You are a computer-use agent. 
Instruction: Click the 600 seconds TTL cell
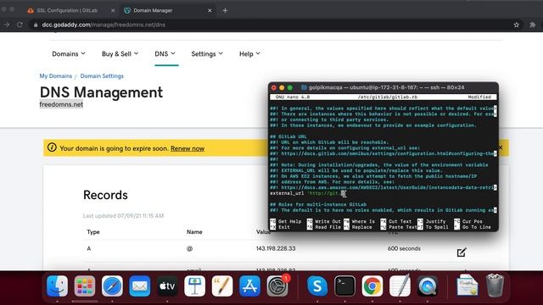click(x=404, y=248)
